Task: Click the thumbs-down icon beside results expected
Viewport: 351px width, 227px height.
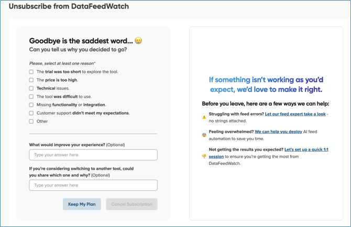Action: click(x=204, y=156)
